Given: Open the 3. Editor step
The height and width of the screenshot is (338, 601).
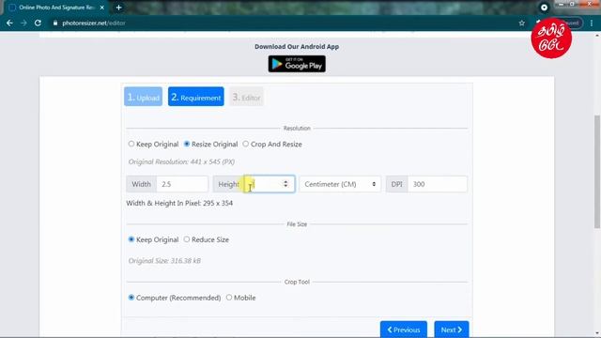Looking at the screenshot, I should (246, 97).
